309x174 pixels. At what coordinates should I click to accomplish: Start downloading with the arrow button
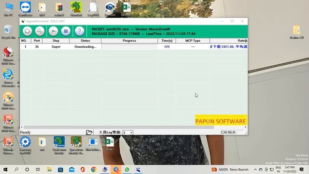tap(53, 31)
